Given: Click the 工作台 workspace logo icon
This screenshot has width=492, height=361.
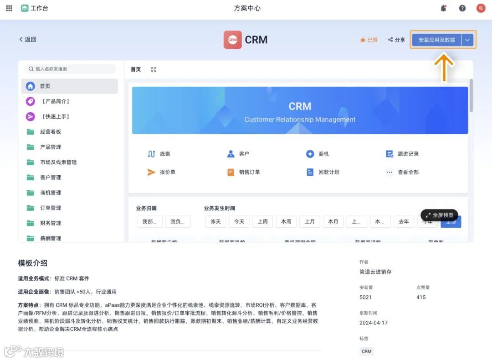Looking at the screenshot, I should [25, 8].
